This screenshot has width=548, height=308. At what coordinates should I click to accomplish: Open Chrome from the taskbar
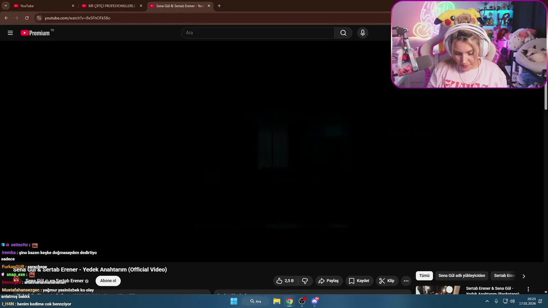click(289, 301)
